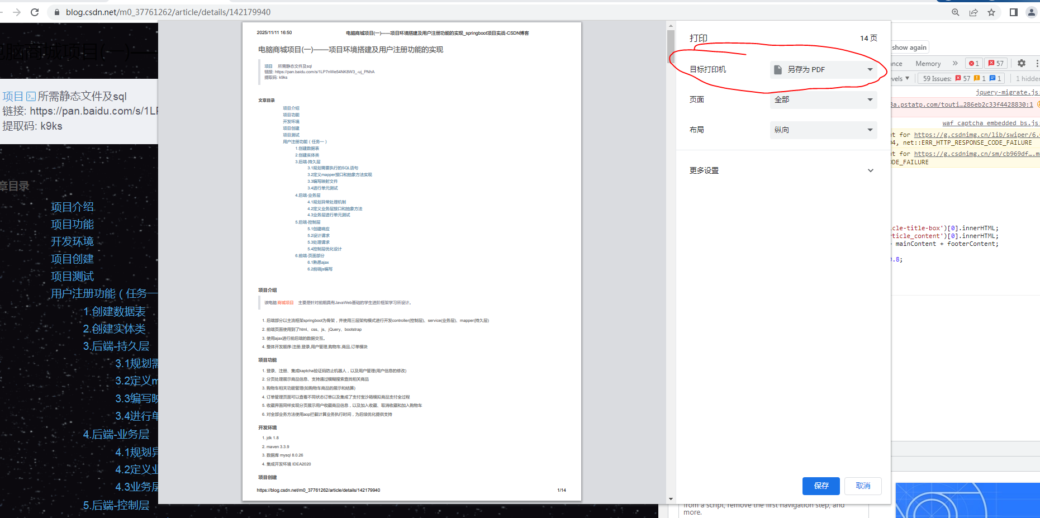Open DevTools settings gear

pyautogui.click(x=1022, y=63)
